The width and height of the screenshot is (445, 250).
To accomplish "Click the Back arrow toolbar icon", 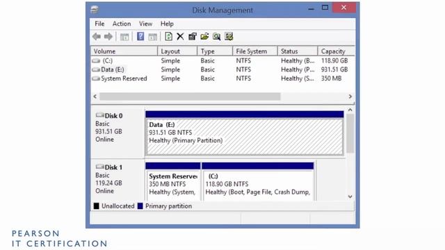I will 97,37.
